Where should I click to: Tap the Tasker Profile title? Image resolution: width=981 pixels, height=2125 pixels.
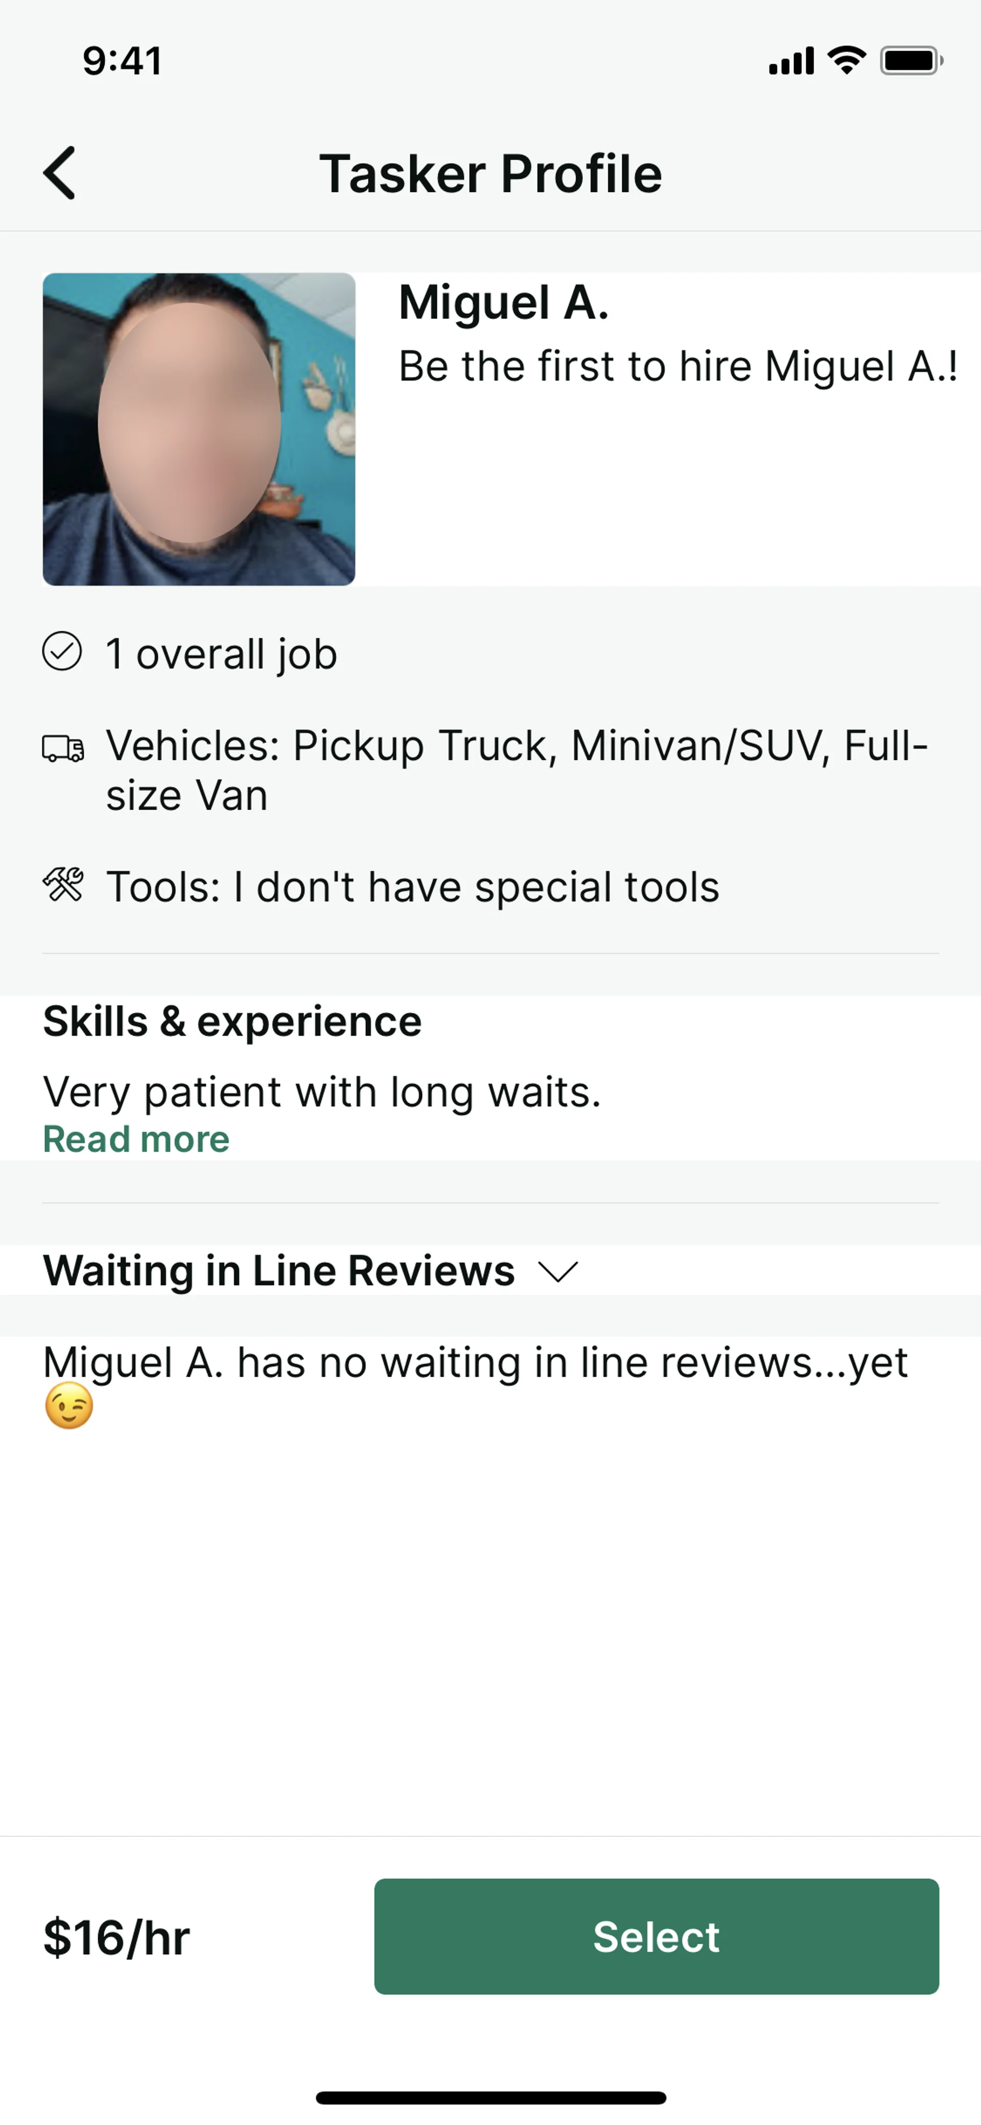tap(491, 173)
